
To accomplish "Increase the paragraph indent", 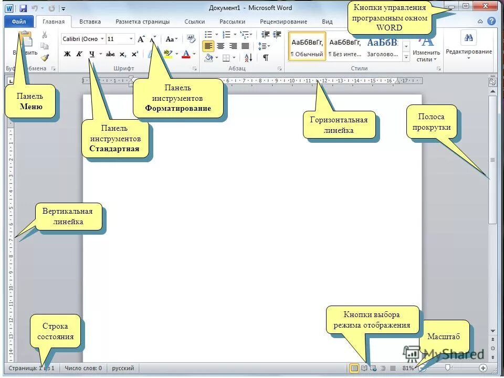I will (277, 35).
